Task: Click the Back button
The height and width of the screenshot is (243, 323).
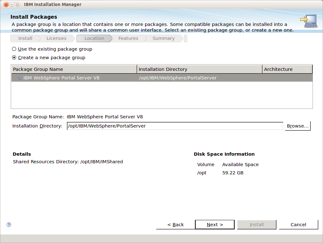Action: (175, 225)
